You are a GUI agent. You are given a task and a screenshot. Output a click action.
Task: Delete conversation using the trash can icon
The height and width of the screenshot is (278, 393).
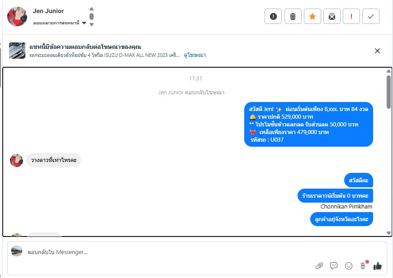pyautogui.click(x=293, y=17)
